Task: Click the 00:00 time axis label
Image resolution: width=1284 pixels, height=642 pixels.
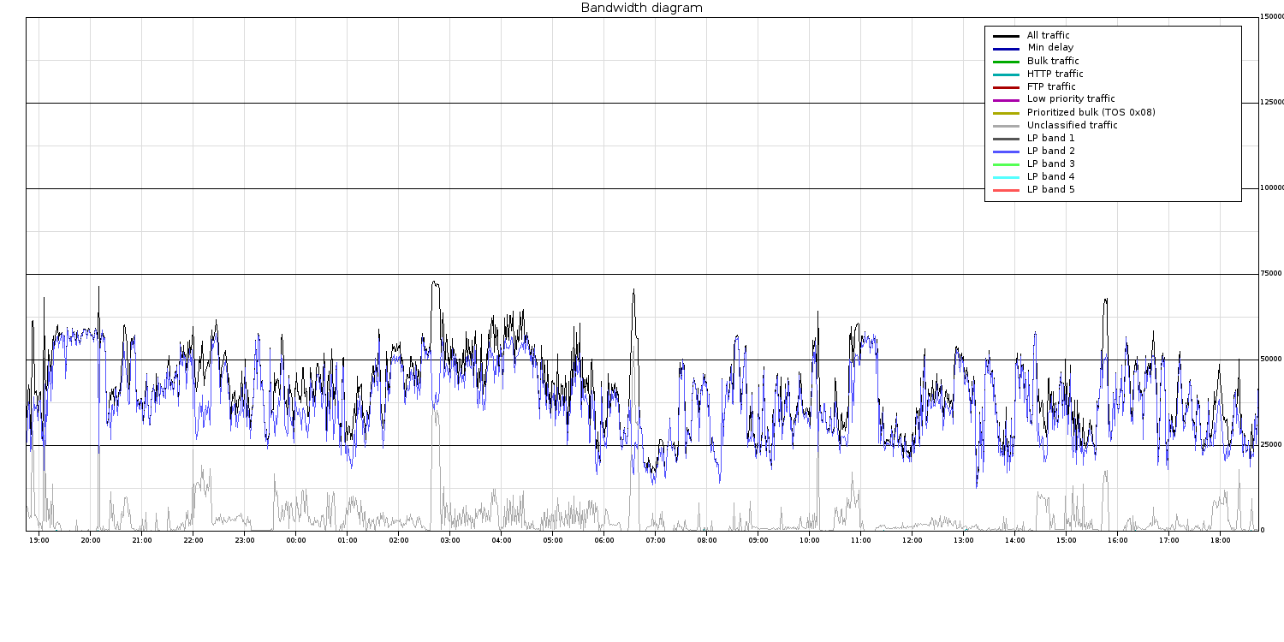Action: (x=296, y=540)
